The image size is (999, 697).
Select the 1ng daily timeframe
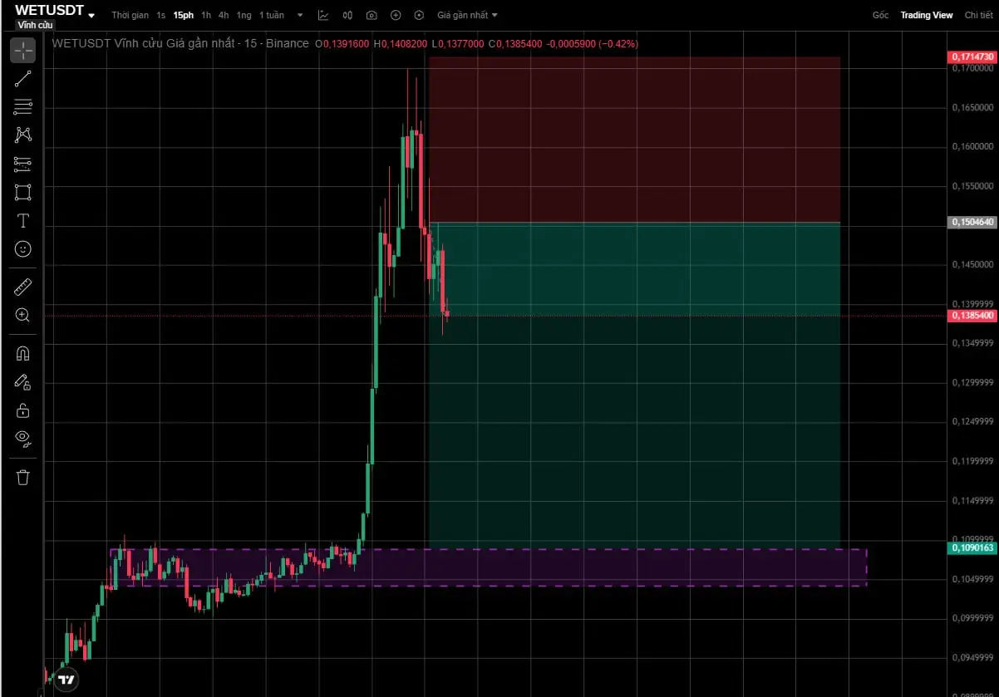pos(244,15)
